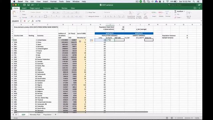Open the Sort & Filter tool
The width and height of the screenshot is (213, 120).
click(189, 15)
